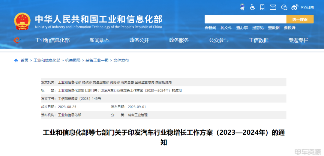324x156 pixels.
Task: Click the WeChat icon in header
Action: 284,7
